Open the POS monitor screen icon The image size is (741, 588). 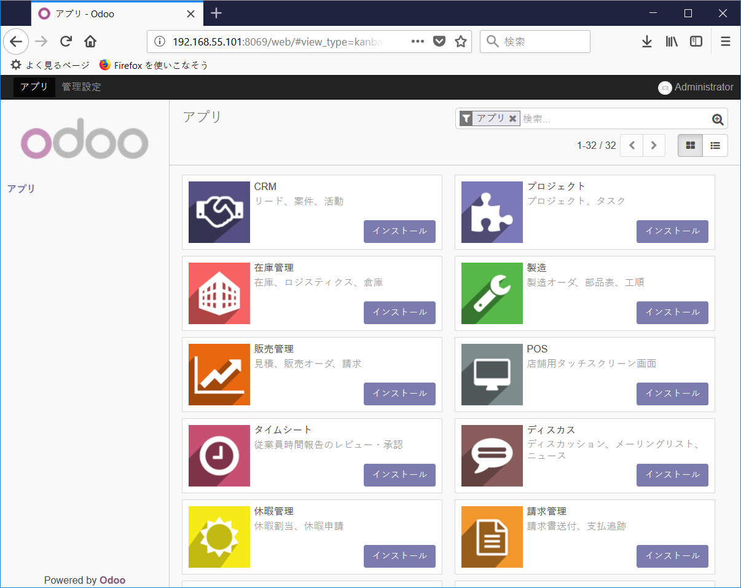(x=492, y=375)
